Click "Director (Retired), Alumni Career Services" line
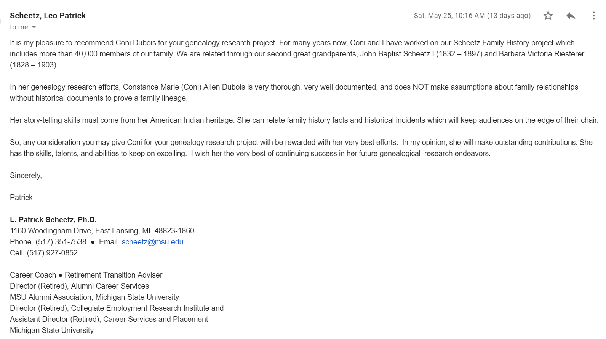Viewport: 606px width, 339px height. click(79, 286)
